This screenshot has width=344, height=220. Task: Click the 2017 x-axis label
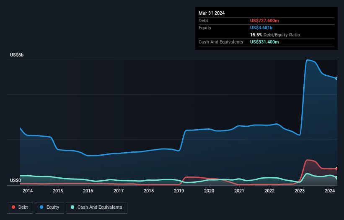[119, 191]
